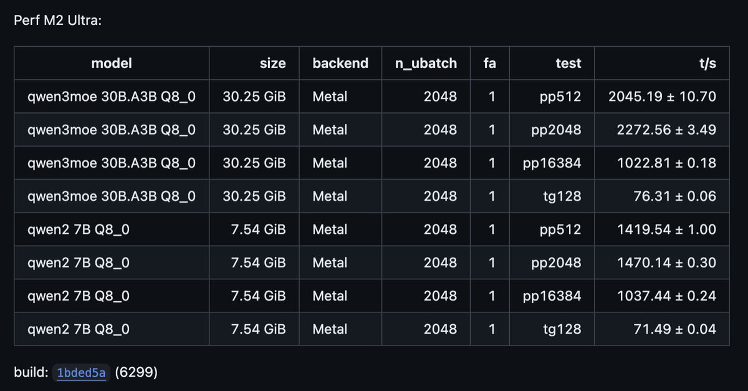The height and width of the screenshot is (391, 748).
Task: Click the "fa" column header
Action: pos(489,63)
